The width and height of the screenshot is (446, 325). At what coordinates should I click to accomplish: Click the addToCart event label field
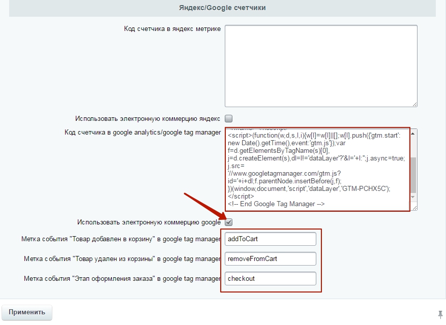[271, 239]
